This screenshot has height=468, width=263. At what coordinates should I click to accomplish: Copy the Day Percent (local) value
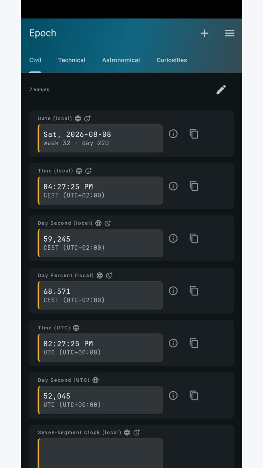[x=194, y=291]
